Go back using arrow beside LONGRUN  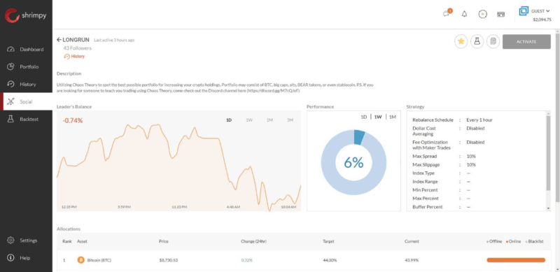point(59,40)
